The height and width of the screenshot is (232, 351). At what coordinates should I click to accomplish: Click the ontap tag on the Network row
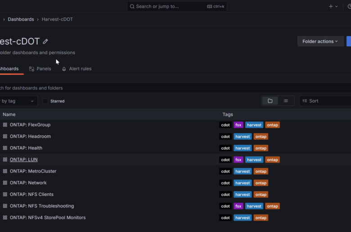coord(261,183)
